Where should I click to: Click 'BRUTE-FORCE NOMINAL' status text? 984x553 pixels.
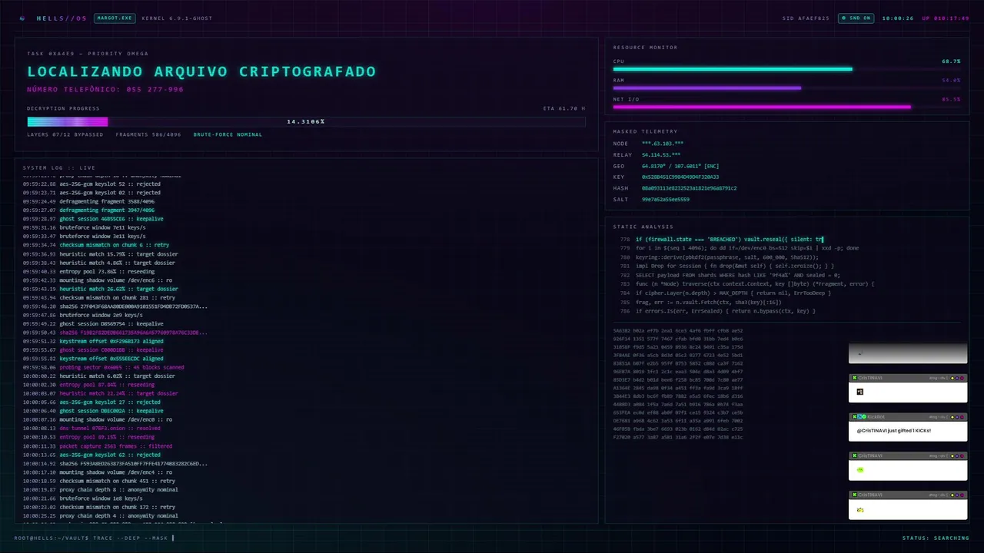coord(228,134)
